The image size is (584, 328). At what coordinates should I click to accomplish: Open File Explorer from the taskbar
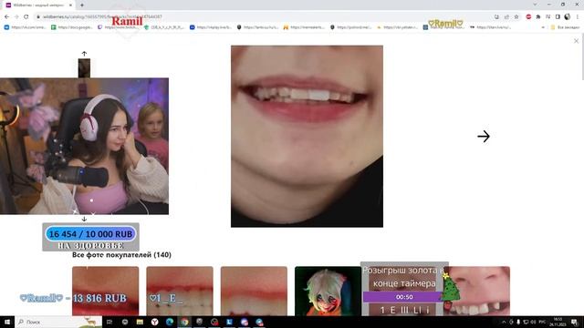[140, 322]
